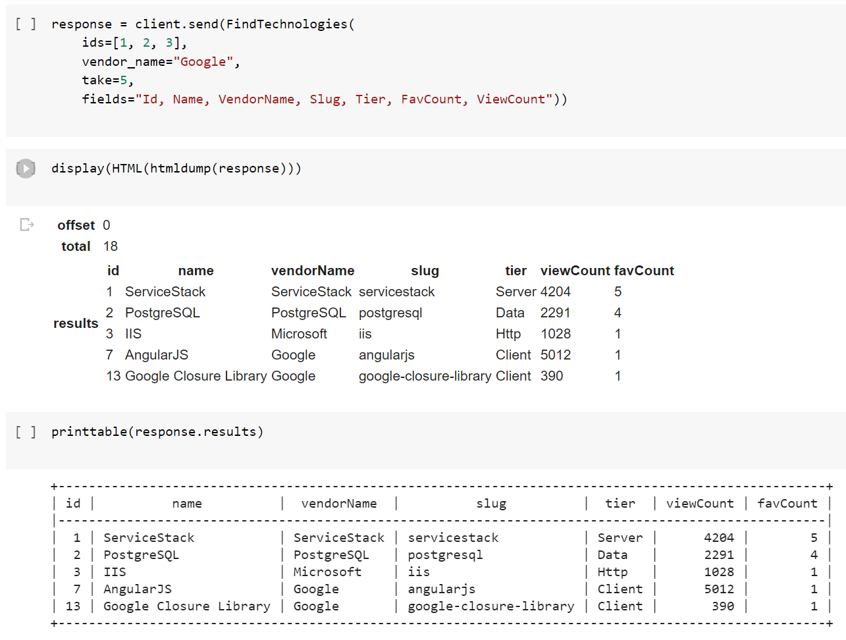This screenshot has width=846, height=640.
Task: Click the 'Server' tier cell in the HTML table
Action: coord(516,292)
